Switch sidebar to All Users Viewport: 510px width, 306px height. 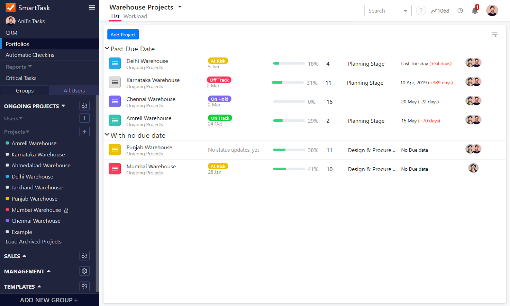74,90
